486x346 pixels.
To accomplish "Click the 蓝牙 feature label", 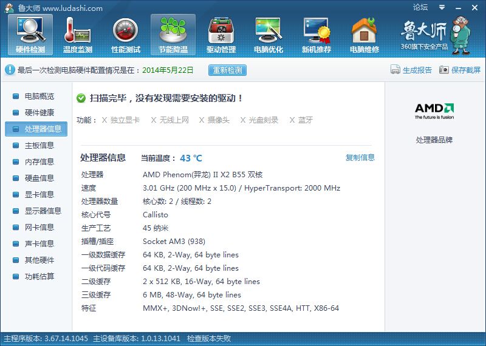I will click(306, 120).
